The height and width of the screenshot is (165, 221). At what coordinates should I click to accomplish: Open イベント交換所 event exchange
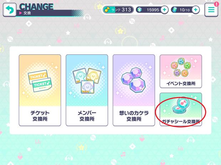(181, 71)
